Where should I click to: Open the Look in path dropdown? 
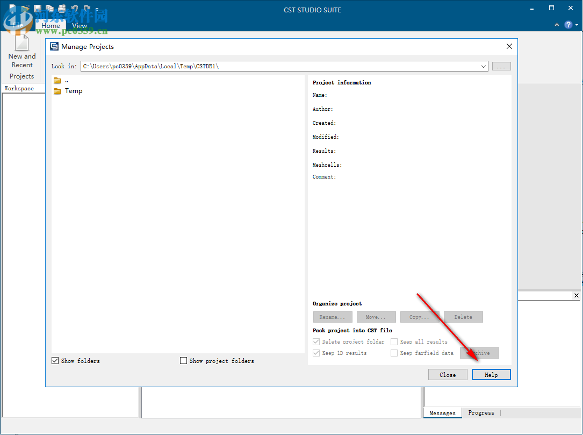[483, 66]
